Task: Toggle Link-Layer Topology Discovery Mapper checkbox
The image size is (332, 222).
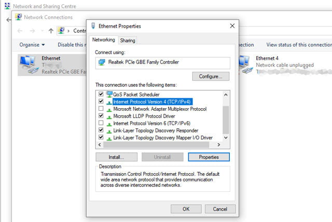Action: click(101, 137)
